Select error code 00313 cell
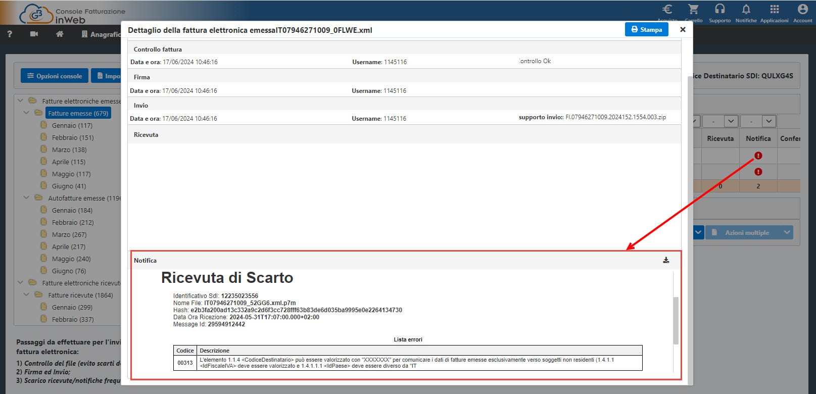 [x=185, y=363]
